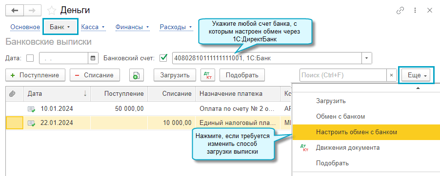Uncheck the Банковский счет filter checkbox
The height and width of the screenshot is (176, 440).
[x=163, y=58]
